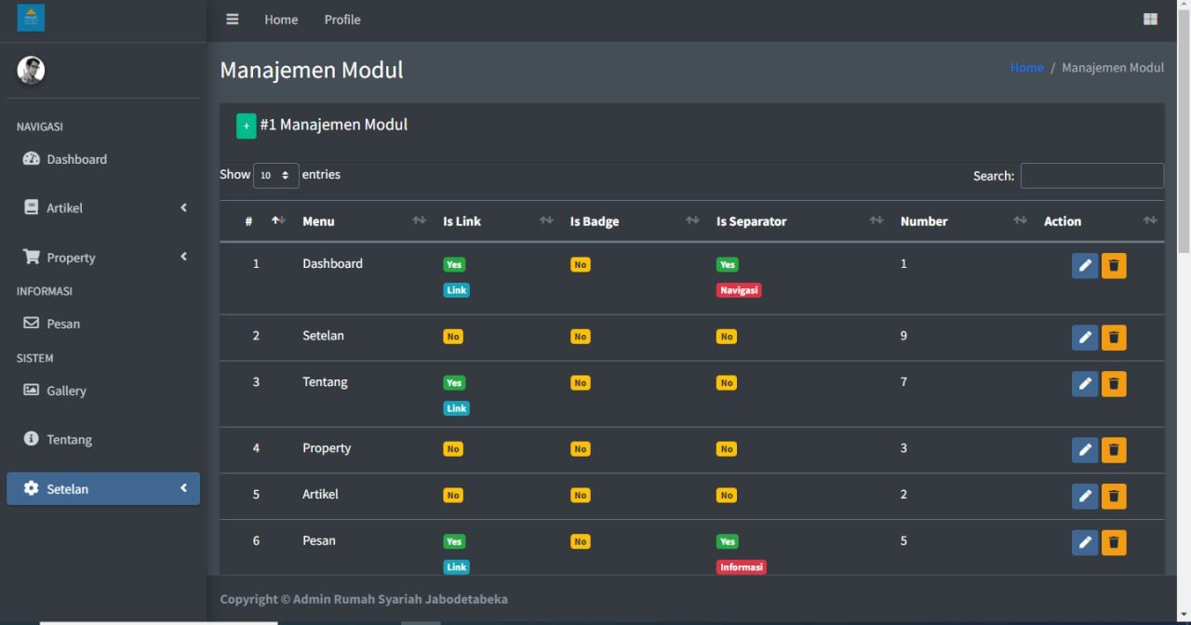Delete the Pesan row using trash icon
Viewport: 1191px width, 625px height.
pyautogui.click(x=1113, y=543)
